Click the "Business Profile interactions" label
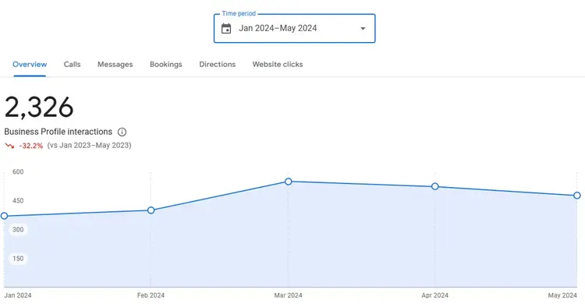The width and height of the screenshot is (585, 307). [x=58, y=132]
